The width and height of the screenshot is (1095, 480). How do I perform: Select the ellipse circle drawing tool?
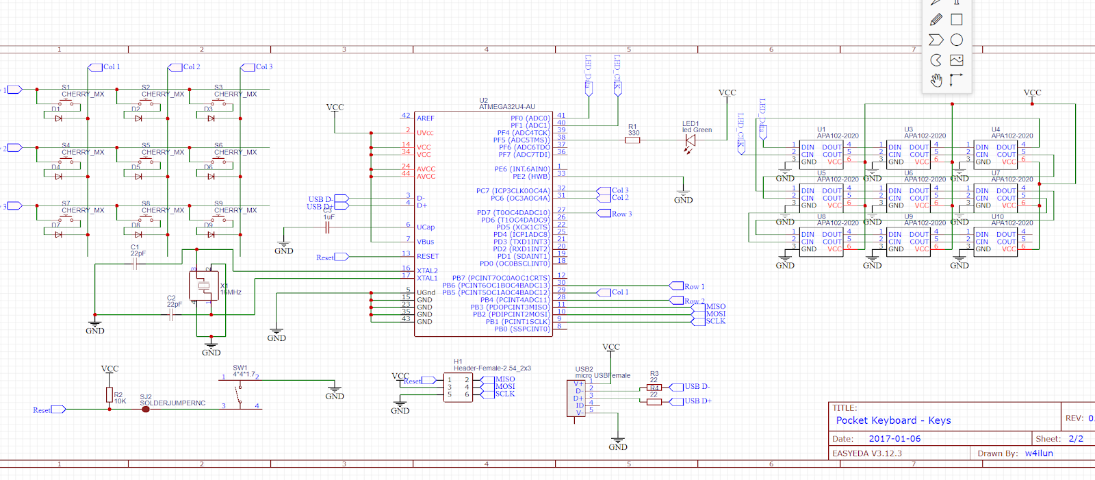pyautogui.click(x=957, y=40)
